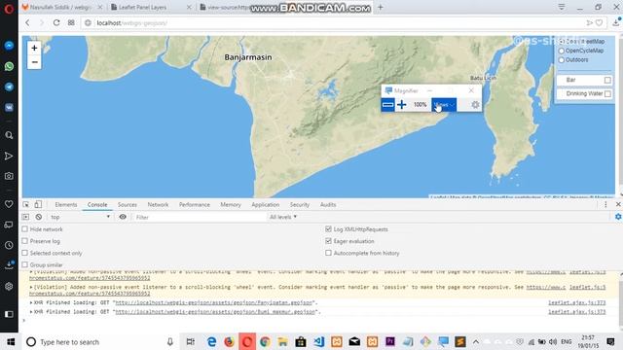The height and width of the screenshot is (350, 623).
Task: Open Opera menu logo
Action: 9,9
